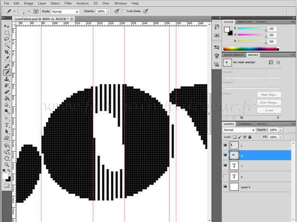Select the Pen tool
Screen dimensions: 297x222
pos(7,118)
